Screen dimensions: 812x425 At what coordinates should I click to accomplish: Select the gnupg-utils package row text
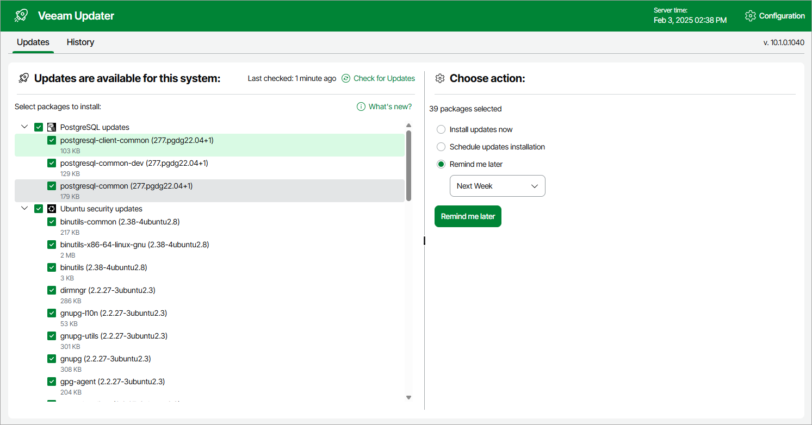click(114, 336)
